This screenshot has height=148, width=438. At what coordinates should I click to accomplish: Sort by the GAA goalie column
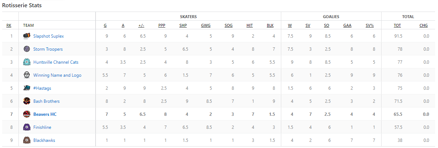click(x=347, y=26)
